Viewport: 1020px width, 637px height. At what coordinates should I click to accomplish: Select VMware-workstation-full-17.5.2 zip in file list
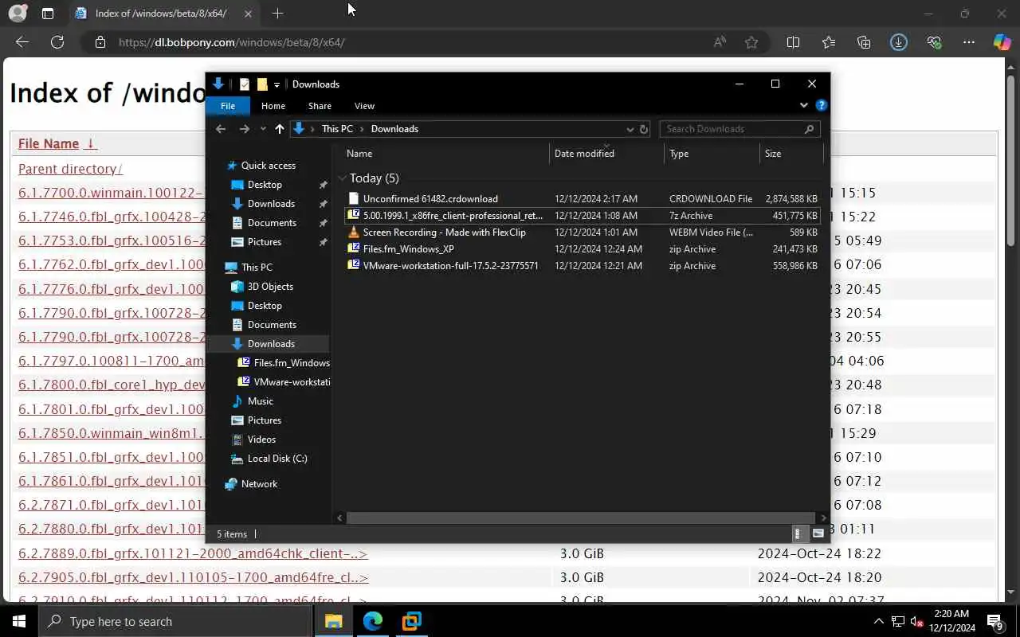[x=581, y=266]
